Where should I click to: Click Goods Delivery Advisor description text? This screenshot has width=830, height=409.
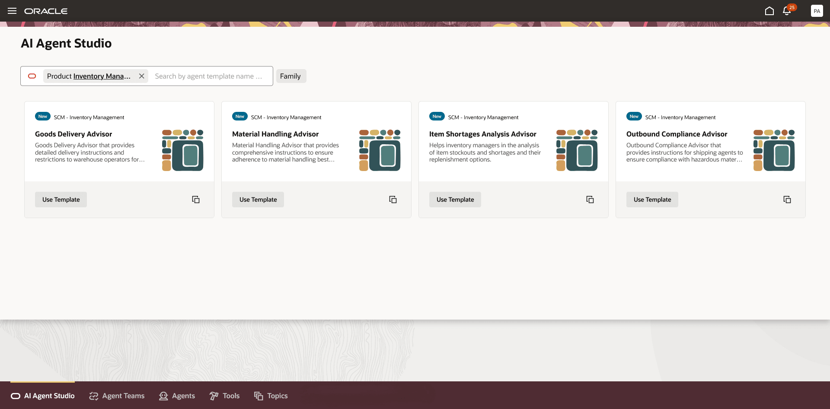coord(90,152)
